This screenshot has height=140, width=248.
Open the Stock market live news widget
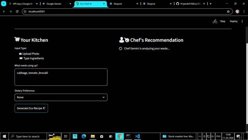[178, 136]
